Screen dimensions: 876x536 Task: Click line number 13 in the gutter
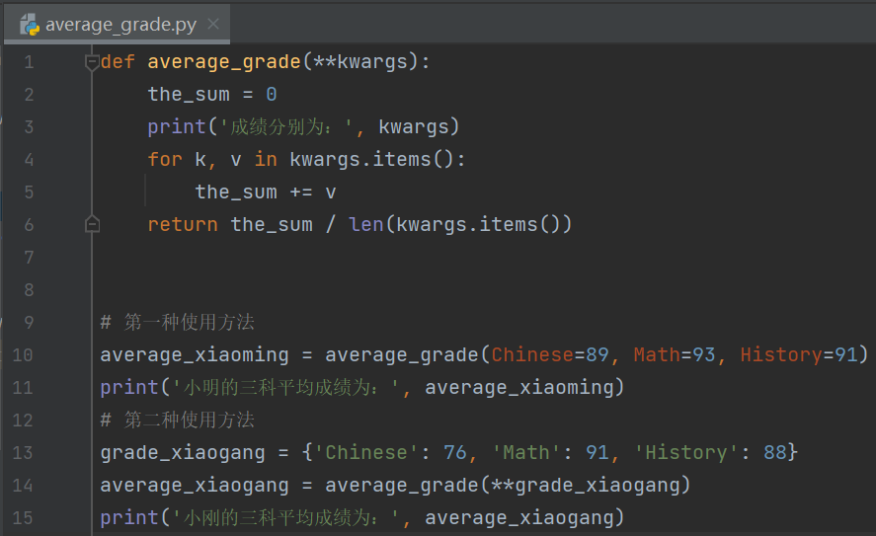[x=23, y=452]
